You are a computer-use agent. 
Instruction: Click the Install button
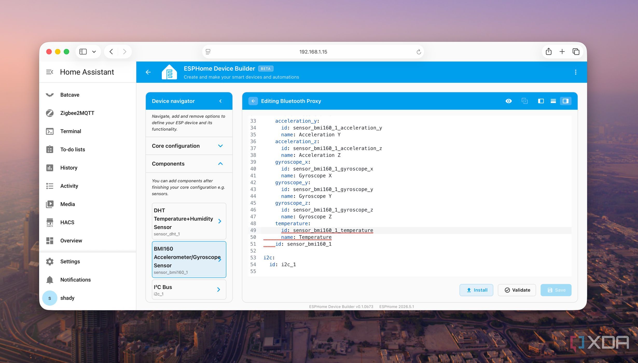tap(476, 290)
